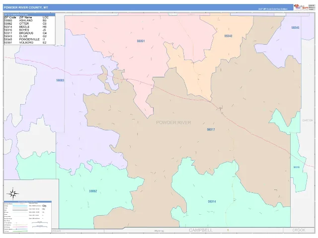This screenshot has width=318, height=238.
Task: Select OLIVE in the ZIP index table
Action: [x=23, y=36]
